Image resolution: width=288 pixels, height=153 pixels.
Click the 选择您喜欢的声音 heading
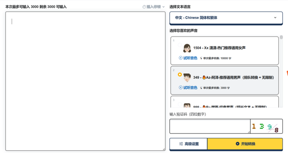(x=184, y=31)
